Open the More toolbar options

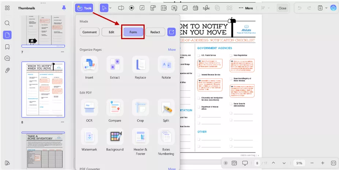246,8
